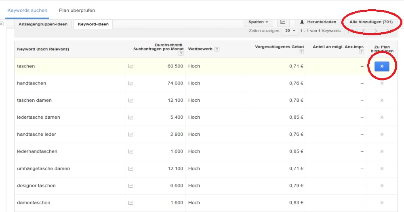Switch to Plan überprüfen tab
The image size is (404, 212).
tap(77, 10)
